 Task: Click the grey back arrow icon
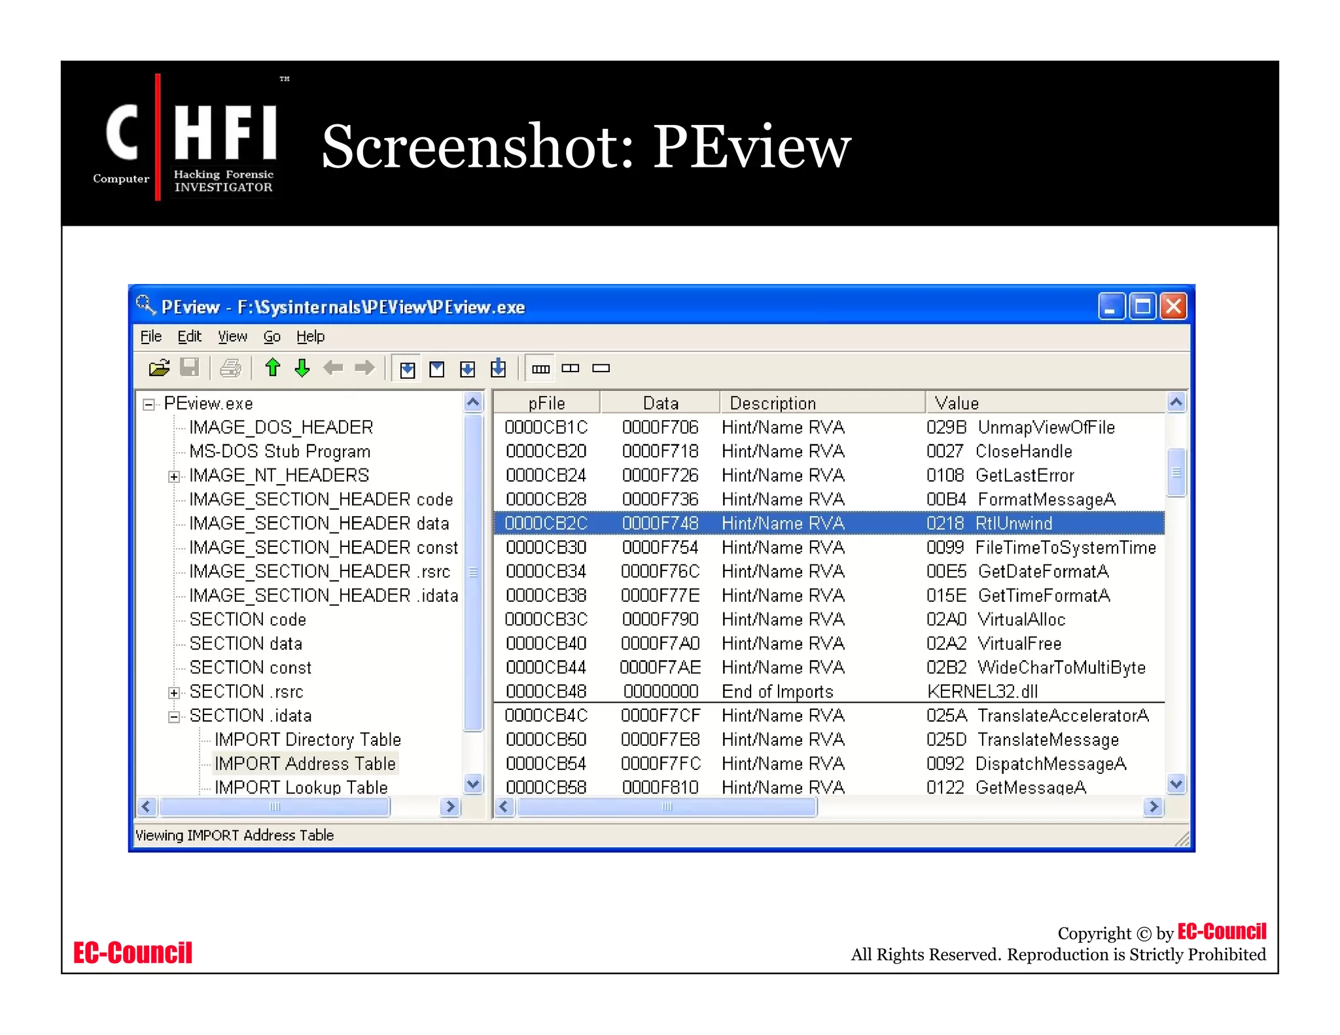point(333,368)
